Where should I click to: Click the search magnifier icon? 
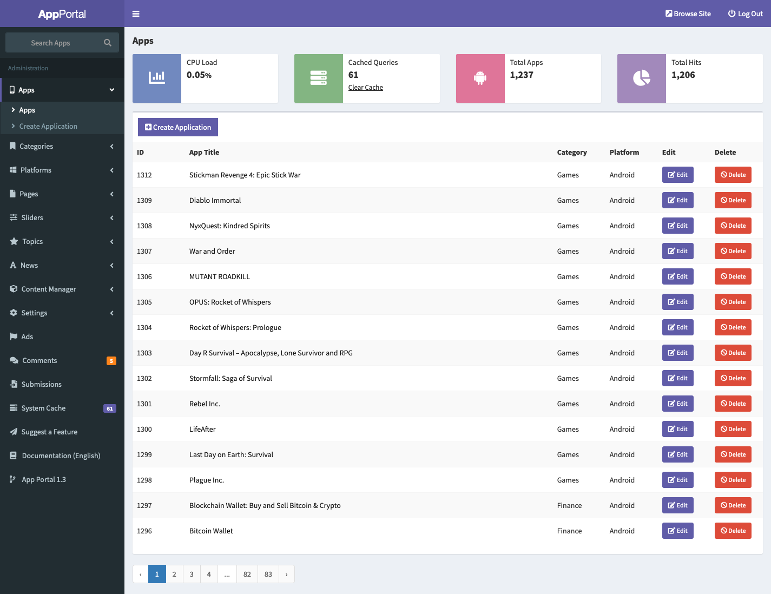click(x=108, y=43)
